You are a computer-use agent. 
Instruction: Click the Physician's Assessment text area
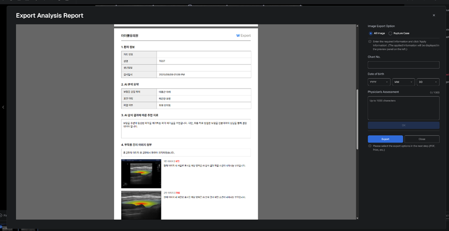(403, 108)
